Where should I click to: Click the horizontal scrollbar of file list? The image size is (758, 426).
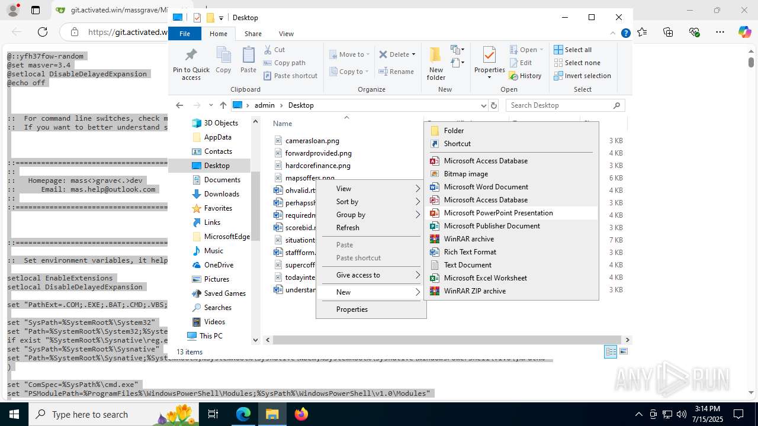coord(448,340)
